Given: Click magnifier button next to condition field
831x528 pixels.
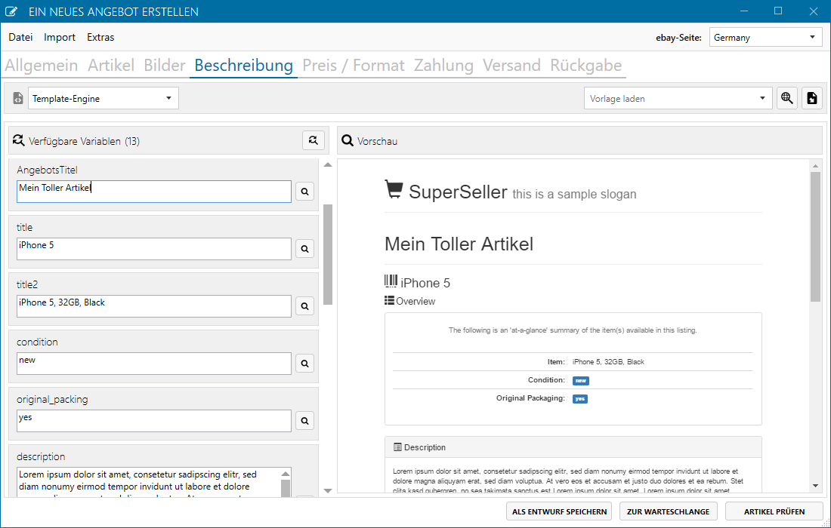Looking at the screenshot, I should [x=304, y=364].
